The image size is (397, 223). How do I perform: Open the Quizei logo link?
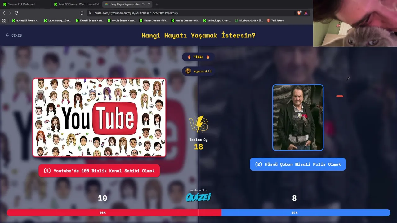click(x=198, y=197)
